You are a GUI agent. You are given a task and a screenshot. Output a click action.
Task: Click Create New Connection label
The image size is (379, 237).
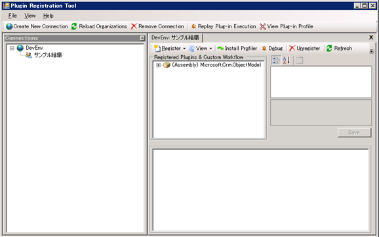pos(41,26)
